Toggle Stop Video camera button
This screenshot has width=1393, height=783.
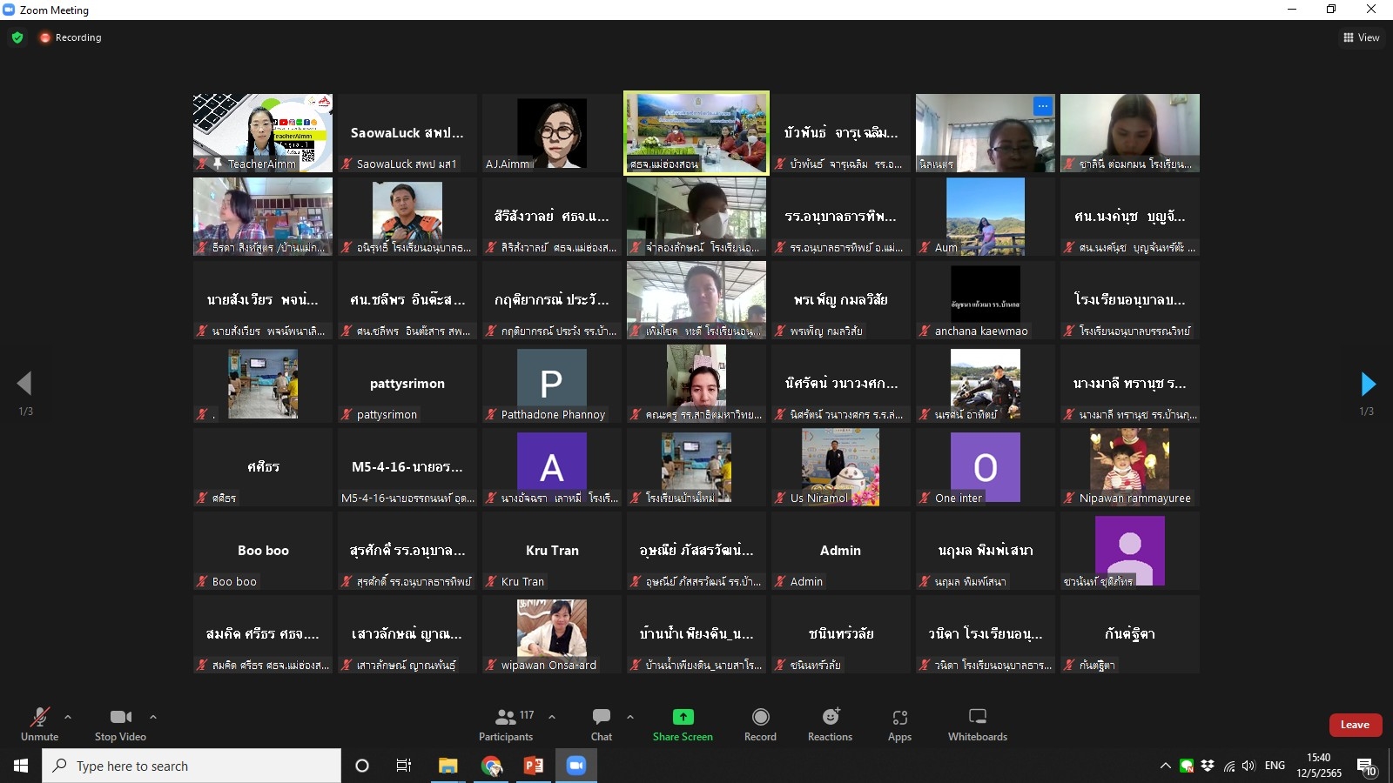point(120,724)
